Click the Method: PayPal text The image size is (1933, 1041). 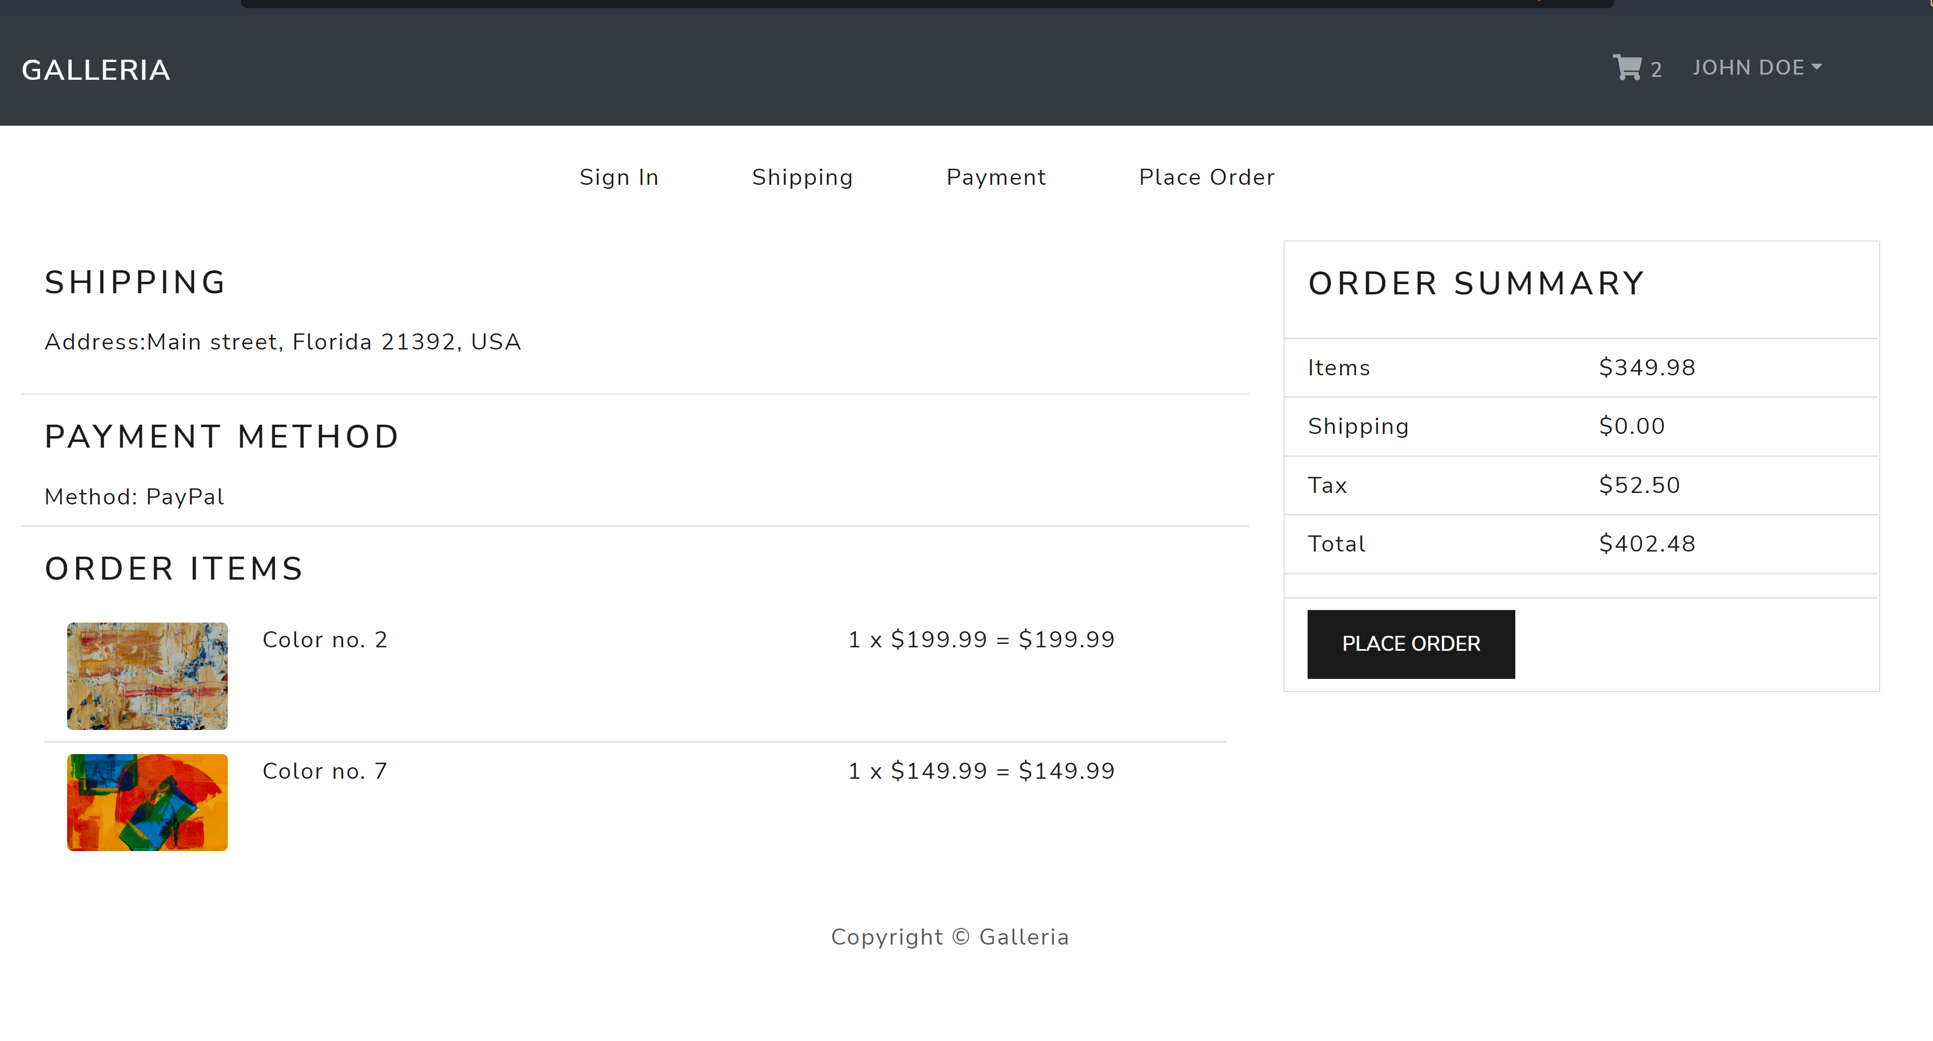coord(134,496)
